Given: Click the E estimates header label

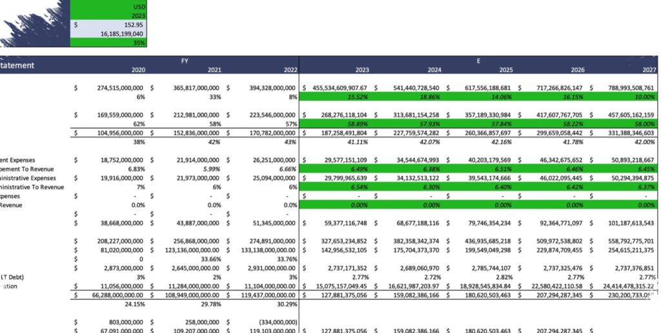Looking at the screenshot, I should 478,61.
